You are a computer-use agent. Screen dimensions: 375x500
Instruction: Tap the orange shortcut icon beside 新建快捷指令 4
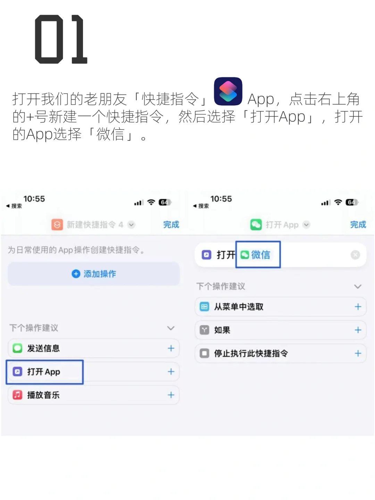(57, 225)
